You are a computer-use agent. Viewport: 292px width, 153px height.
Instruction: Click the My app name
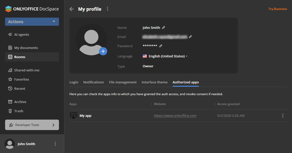86,116
